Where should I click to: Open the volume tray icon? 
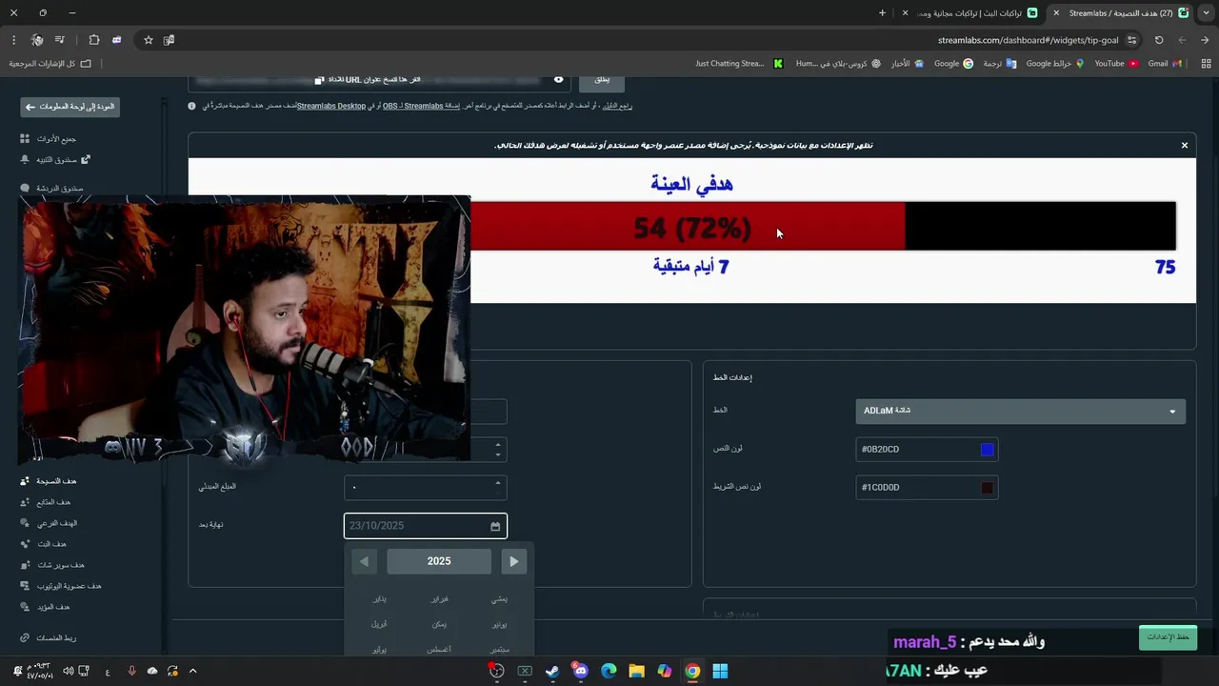(x=68, y=671)
